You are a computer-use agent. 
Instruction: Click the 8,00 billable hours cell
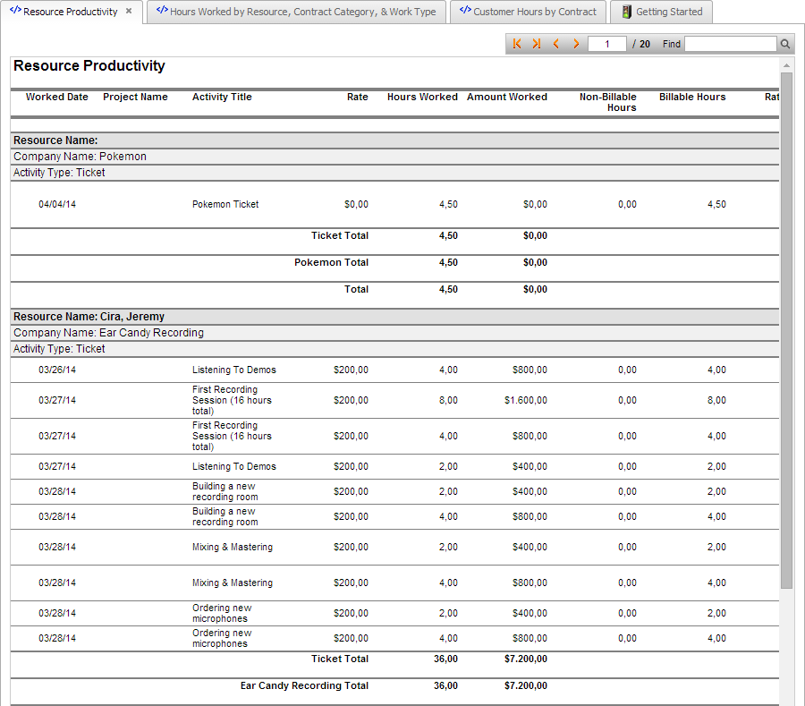716,400
